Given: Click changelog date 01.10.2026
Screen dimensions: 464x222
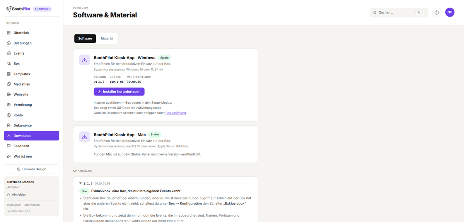Looking at the screenshot, I should click(x=102, y=183).
